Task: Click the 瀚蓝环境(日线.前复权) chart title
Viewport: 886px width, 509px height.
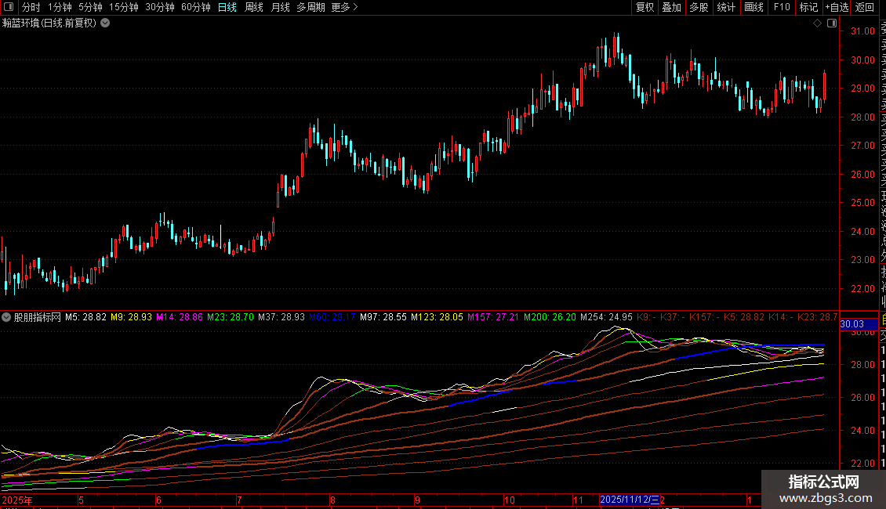Action: pyautogui.click(x=49, y=23)
